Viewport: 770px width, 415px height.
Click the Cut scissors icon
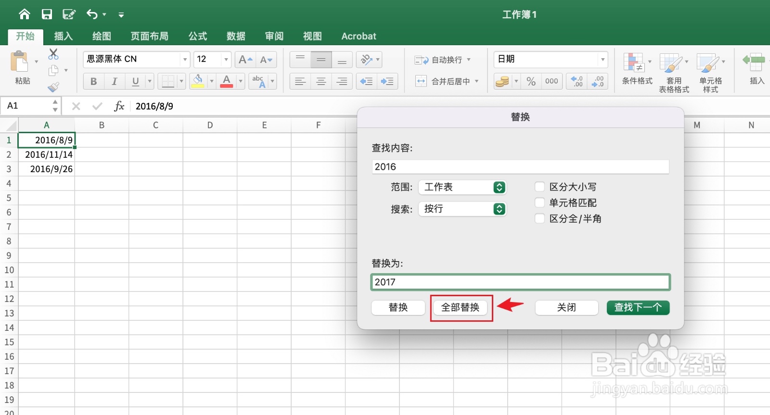click(53, 54)
